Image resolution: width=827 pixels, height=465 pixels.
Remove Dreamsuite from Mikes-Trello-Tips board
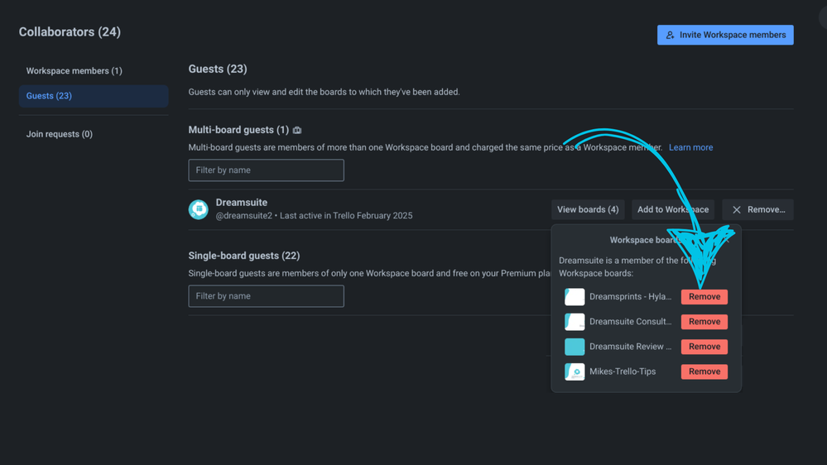[704, 372]
